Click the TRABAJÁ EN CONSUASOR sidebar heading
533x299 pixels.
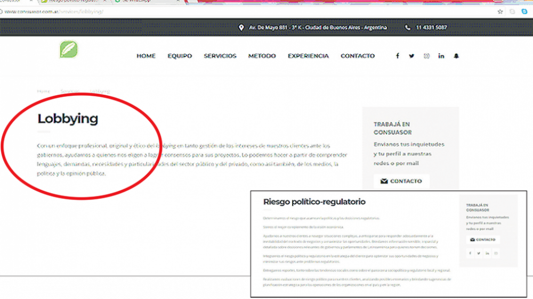coord(393,128)
